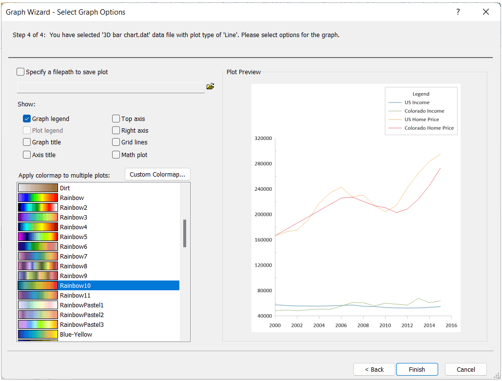Enable the Top axis checkbox
Viewport: 502px width, 381px height.
click(116, 119)
